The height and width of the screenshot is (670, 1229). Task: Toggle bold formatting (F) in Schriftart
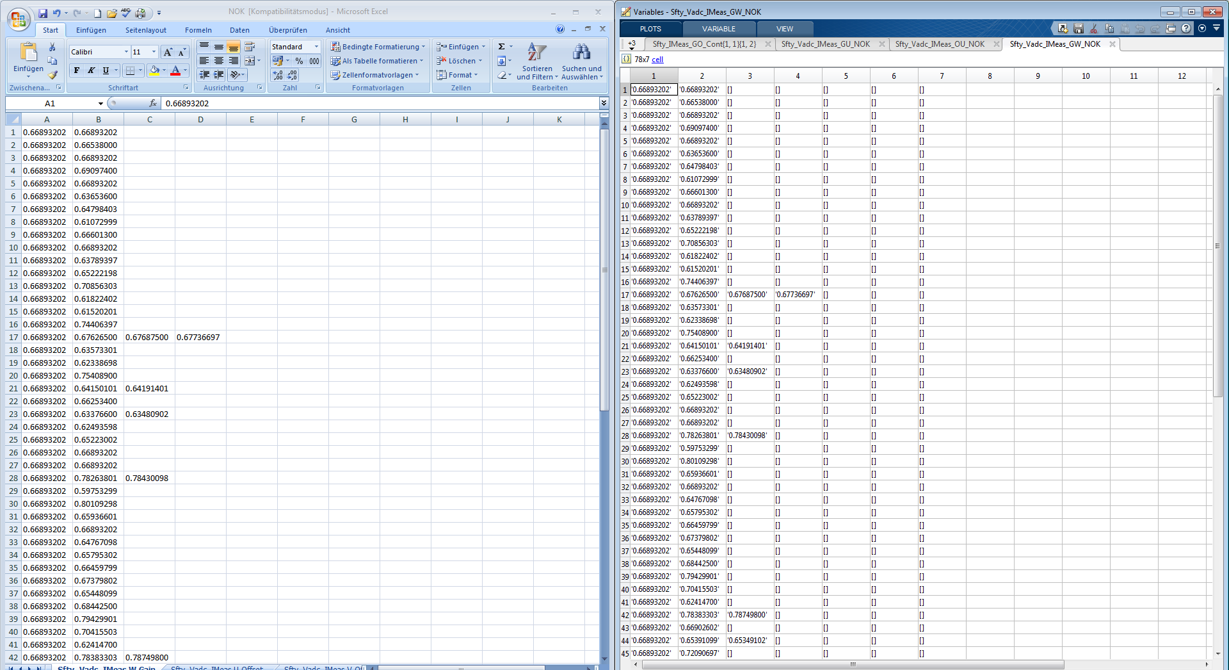click(x=77, y=70)
